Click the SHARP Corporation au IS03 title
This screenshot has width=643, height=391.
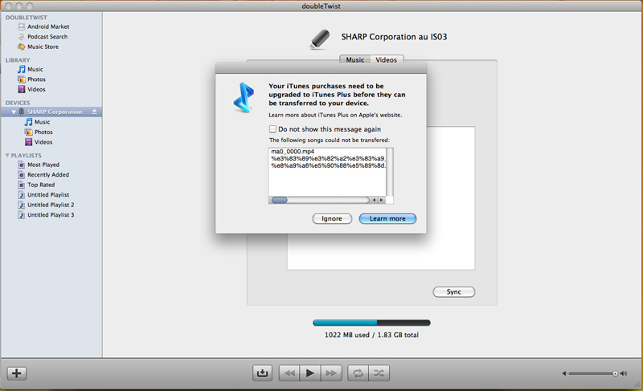click(x=394, y=37)
